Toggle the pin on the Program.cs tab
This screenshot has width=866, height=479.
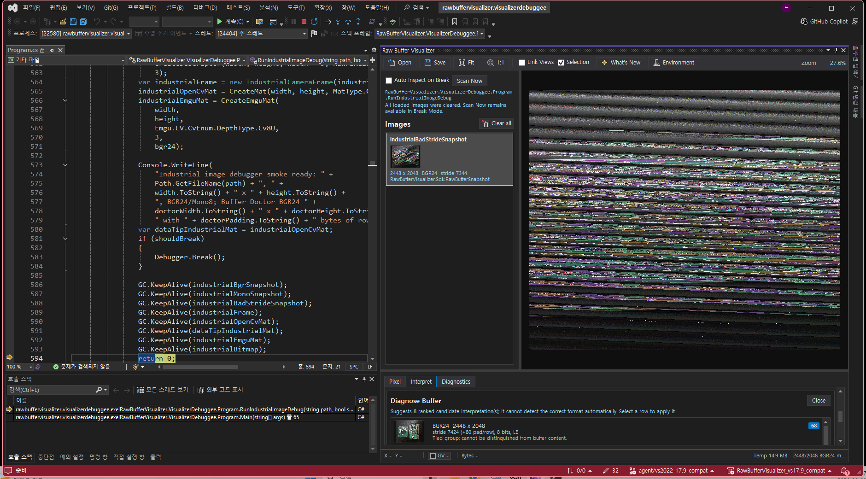coord(52,50)
